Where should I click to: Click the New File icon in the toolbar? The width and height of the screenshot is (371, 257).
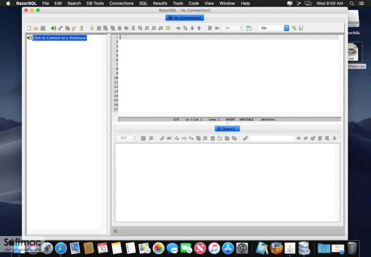(29, 28)
